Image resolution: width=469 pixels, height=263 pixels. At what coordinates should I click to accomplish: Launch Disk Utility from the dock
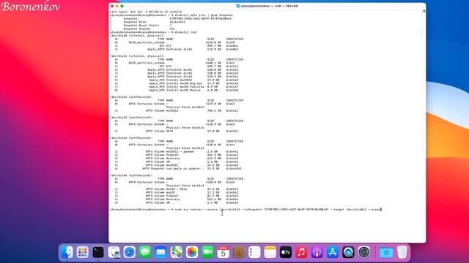(x=114, y=252)
